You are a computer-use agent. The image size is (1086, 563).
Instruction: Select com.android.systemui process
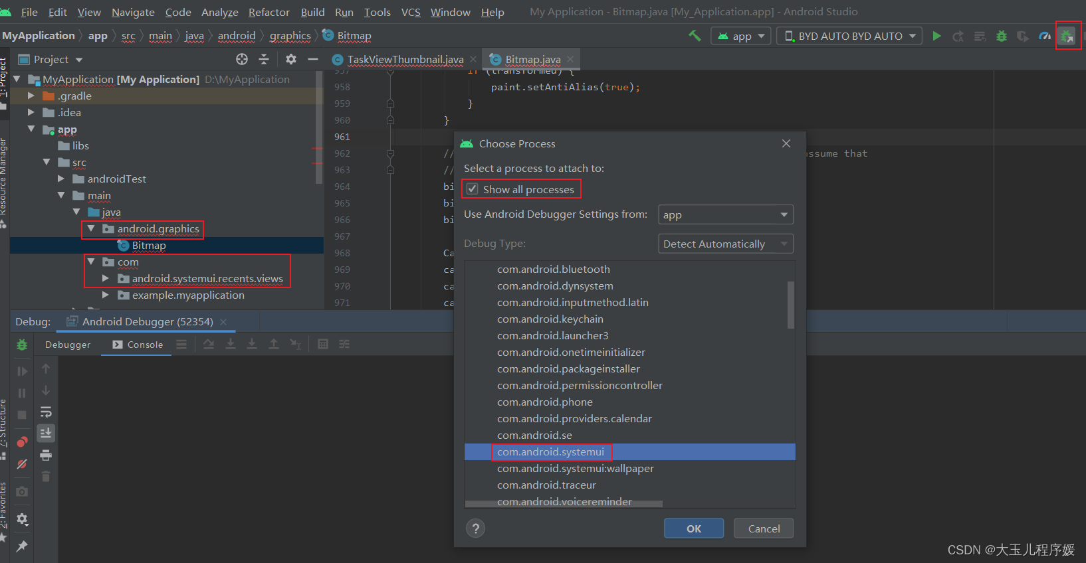[x=629, y=451]
